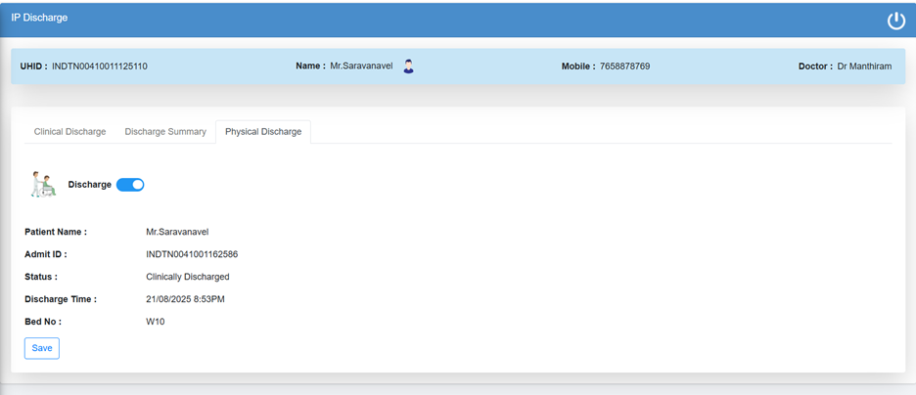Click the bed number W10
Viewport: 916px width, 395px height.
click(156, 322)
